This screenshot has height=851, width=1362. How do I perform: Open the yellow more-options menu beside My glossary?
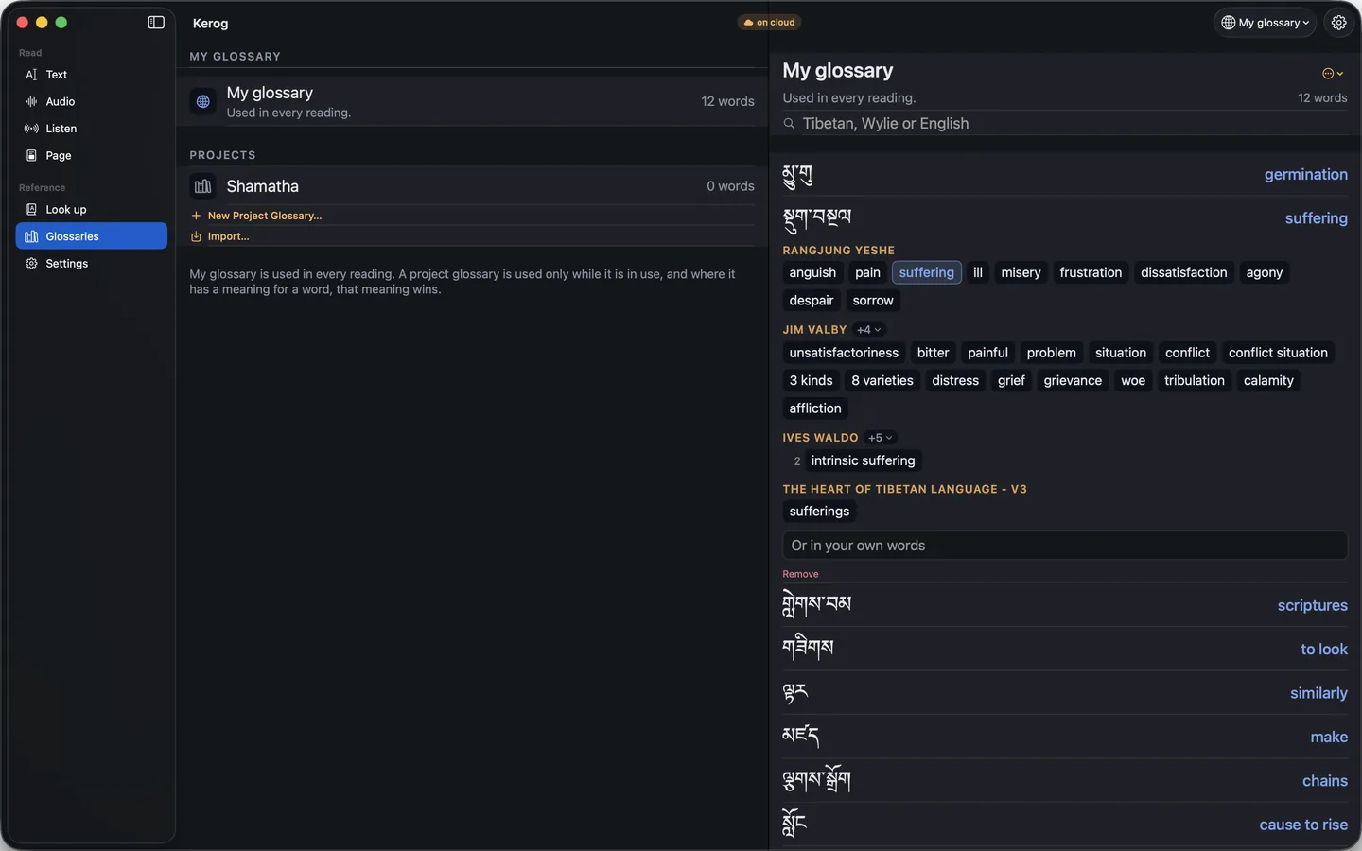click(1333, 74)
